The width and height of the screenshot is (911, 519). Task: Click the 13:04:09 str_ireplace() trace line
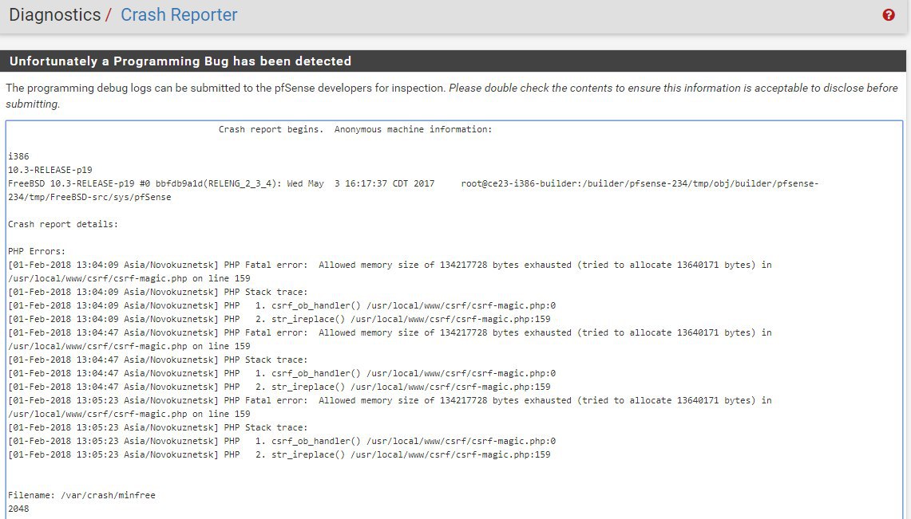click(x=279, y=319)
